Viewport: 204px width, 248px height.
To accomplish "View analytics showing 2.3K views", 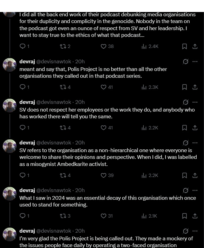I will 150,87.
